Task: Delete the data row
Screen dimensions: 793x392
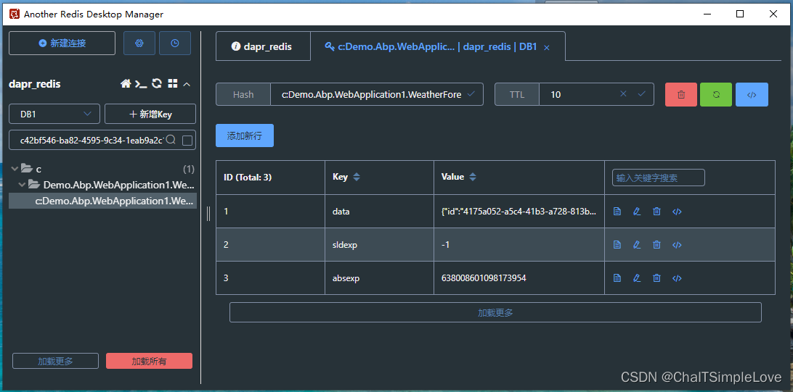Action: coord(656,212)
